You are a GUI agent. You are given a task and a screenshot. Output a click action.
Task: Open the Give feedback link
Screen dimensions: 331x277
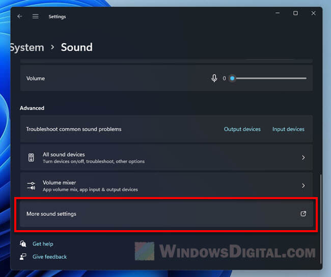pos(49,257)
